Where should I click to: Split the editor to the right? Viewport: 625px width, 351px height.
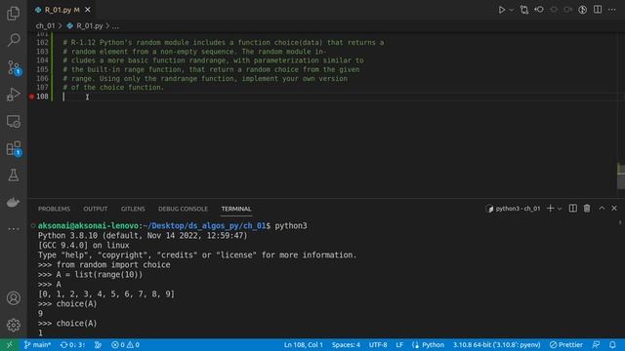(597, 10)
